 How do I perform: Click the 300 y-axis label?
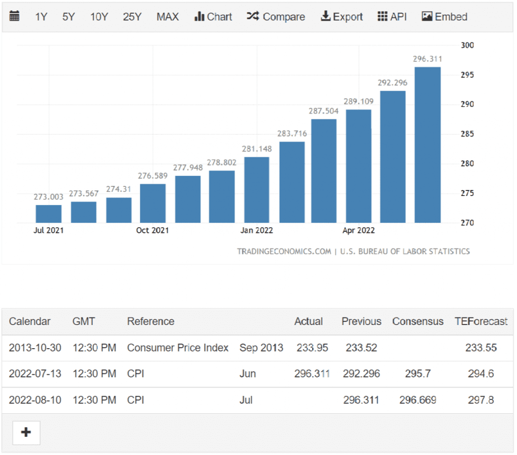click(467, 45)
